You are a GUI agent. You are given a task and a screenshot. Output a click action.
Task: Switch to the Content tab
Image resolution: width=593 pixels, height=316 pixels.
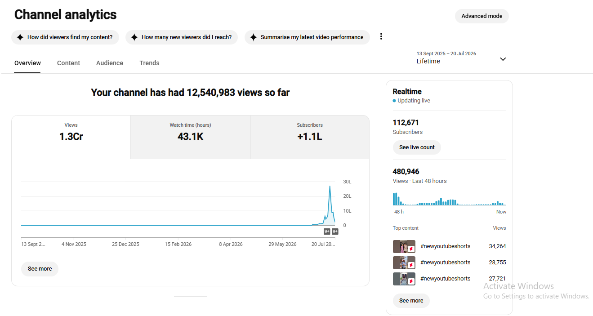click(68, 63)
